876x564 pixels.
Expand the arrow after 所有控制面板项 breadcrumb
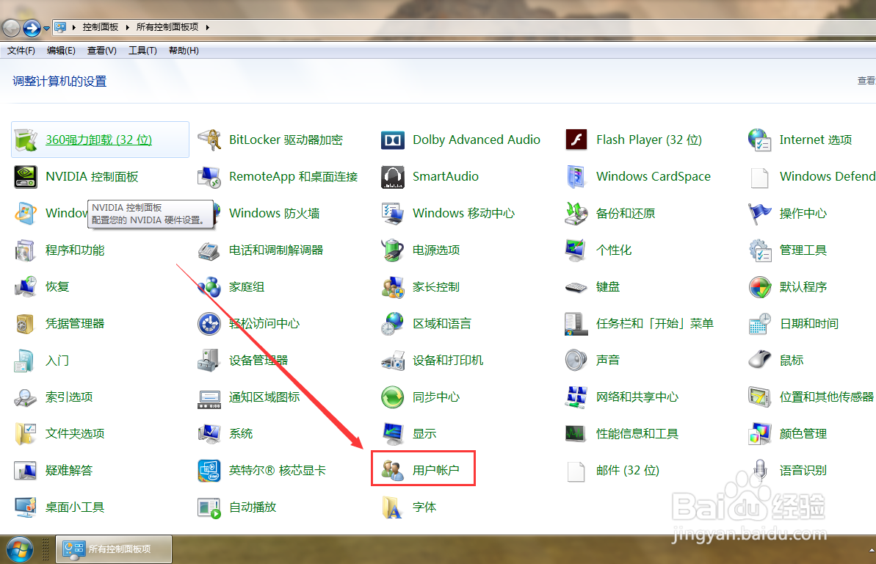coord(207,27)
